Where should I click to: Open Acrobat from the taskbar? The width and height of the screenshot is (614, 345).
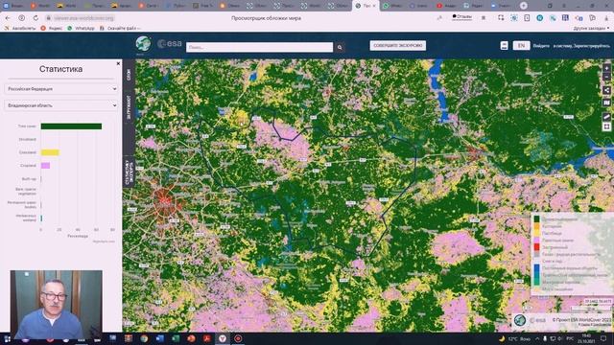[x=207, y=338]
